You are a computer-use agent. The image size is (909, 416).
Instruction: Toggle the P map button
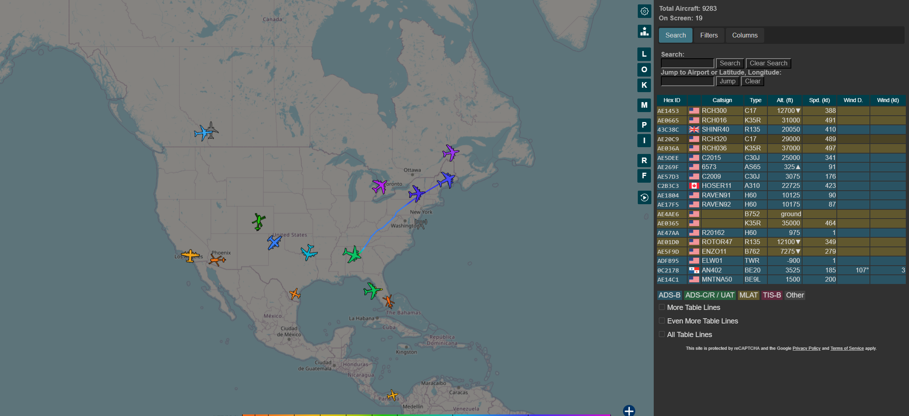point(644,125)
